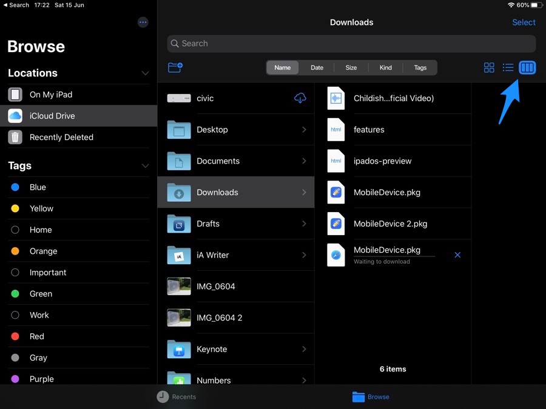The width and height of the screenshot is (546, 409).
Task: Download civic from iCloud with the cloud icon
Action: [x=300, y=98]
